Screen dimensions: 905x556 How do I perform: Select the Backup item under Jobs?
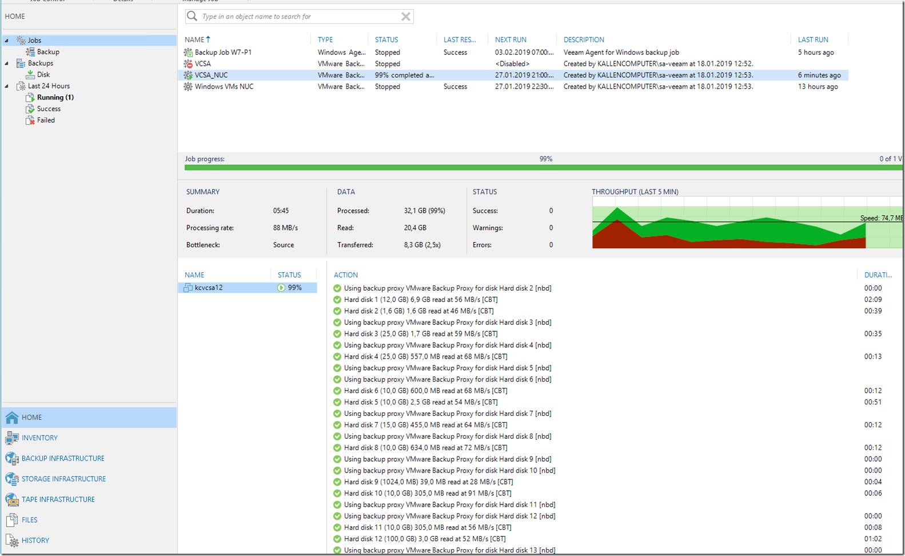pos(48,51)
